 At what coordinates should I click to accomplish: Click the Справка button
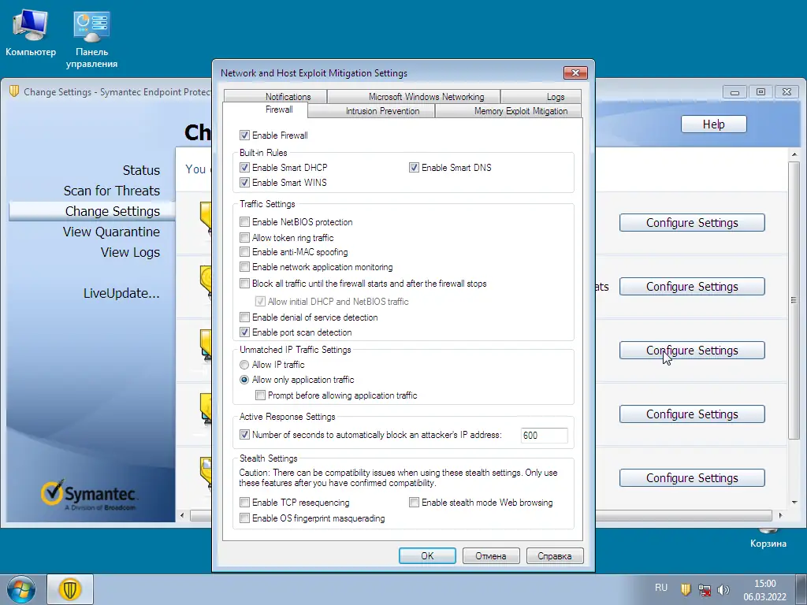point(555,556)
